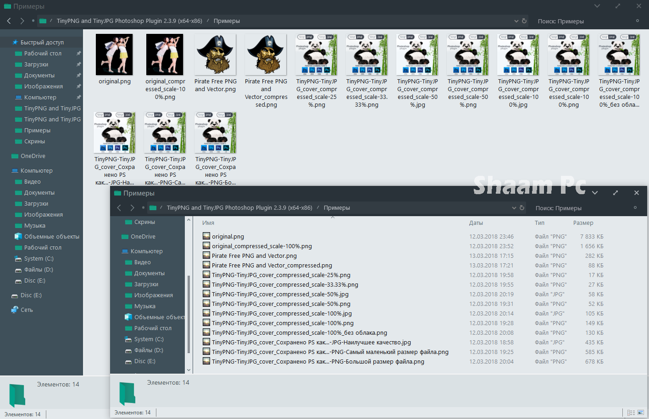Viewport: 649px width, 419px height.
Task: Go back in the rear Explorer window
Action: click(x=9, y=21)
